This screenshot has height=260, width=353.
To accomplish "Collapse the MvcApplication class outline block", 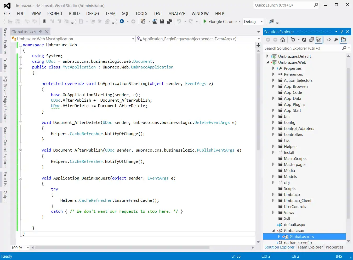I will 20,67.
